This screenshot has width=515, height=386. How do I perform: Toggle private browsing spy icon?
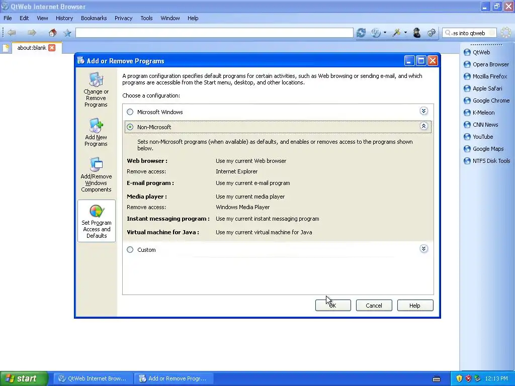click(417, 33)
